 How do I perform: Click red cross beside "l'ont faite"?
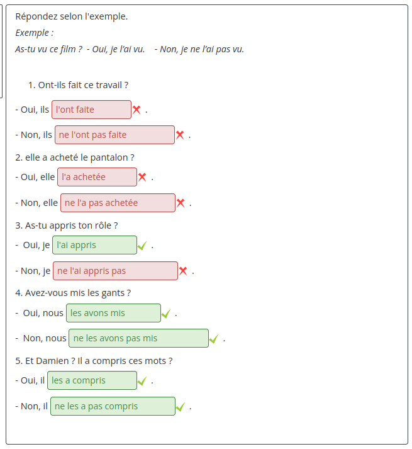click(136, 110)
